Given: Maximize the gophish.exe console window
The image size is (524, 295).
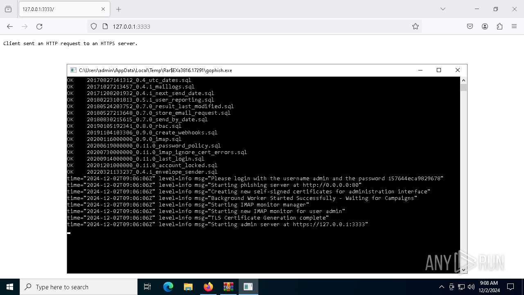Looking at the screenshot, I should pyautogui.click(x=439, y=70).
